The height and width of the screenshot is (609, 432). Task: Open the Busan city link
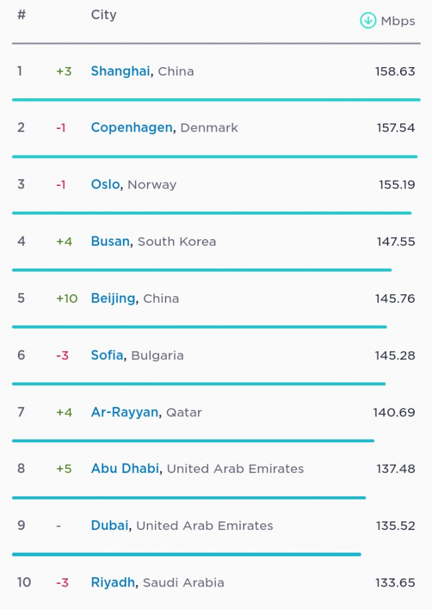point(110,241)
